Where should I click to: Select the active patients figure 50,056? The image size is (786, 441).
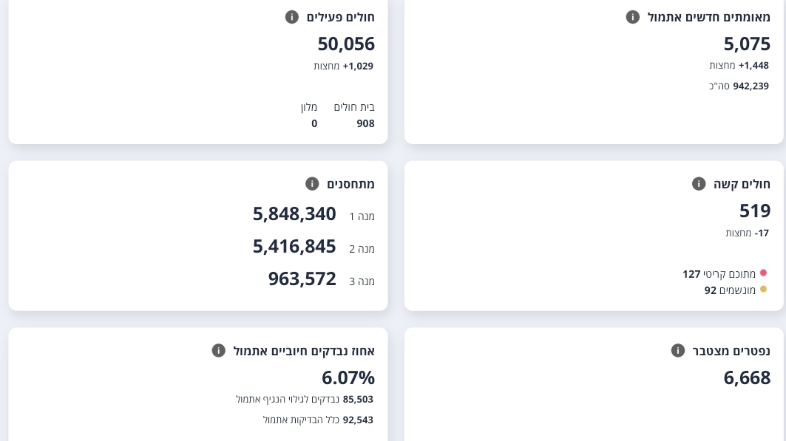(346, 44)
